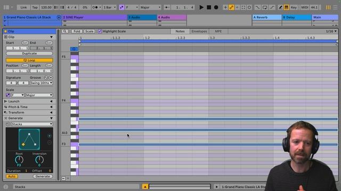341x191 pixels.
Task: Click the plus add chord icon
Action: [50, 136]
